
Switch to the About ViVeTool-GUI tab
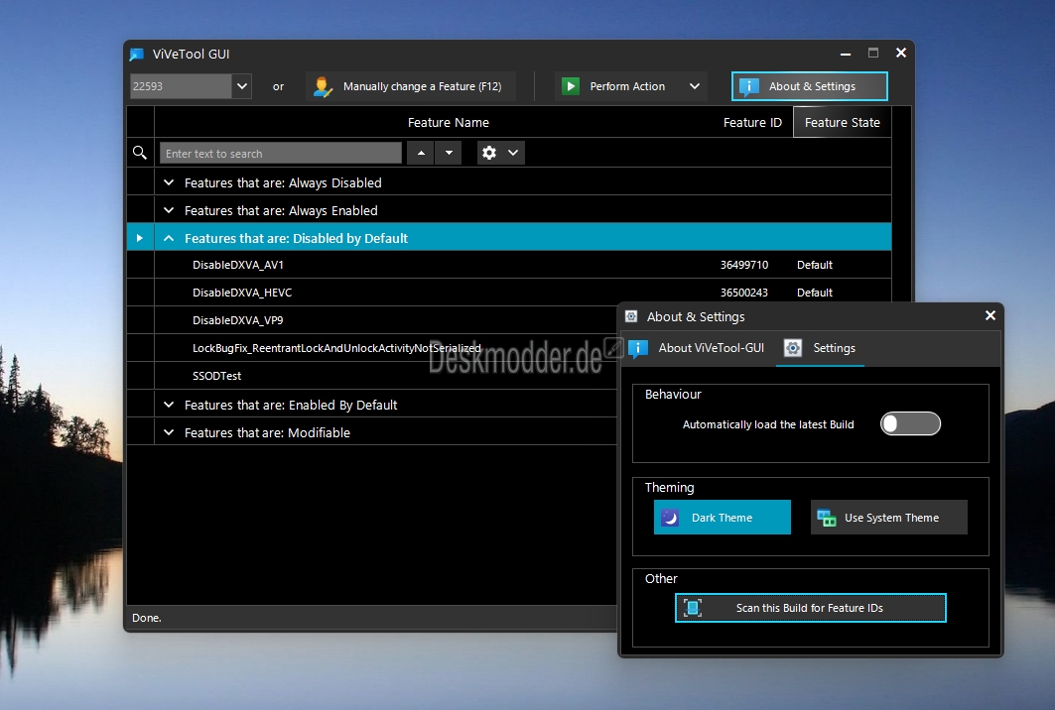pos(697,348)
